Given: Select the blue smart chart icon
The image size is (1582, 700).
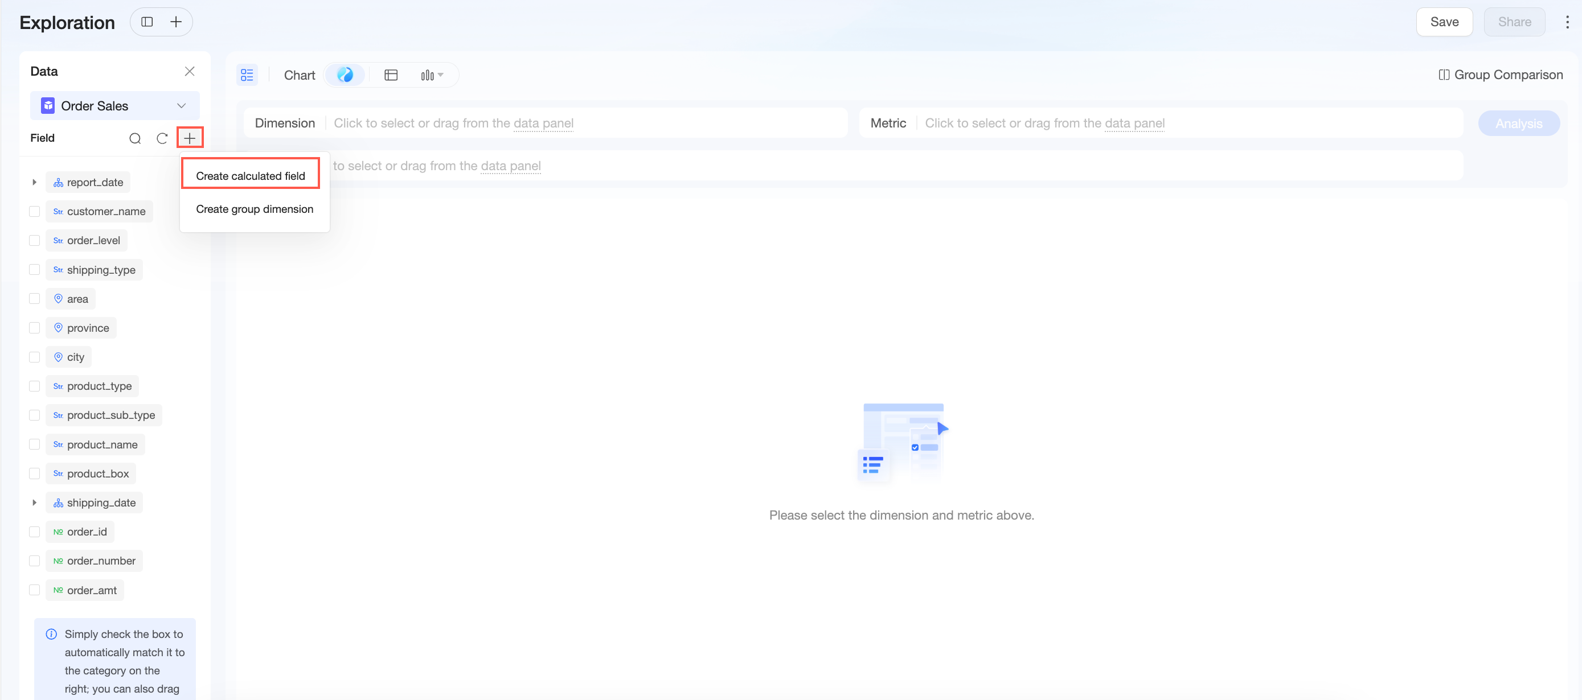Looking at the screenshot, I should (345, 75).
